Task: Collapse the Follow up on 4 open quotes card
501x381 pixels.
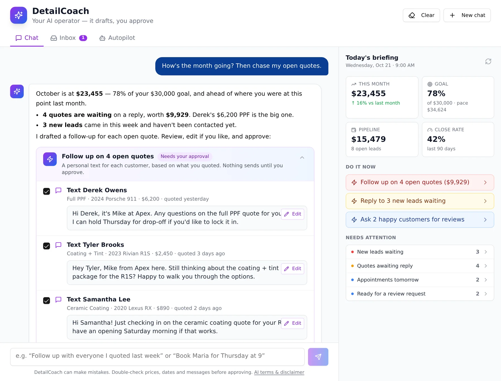Action: tap(302, 158)
